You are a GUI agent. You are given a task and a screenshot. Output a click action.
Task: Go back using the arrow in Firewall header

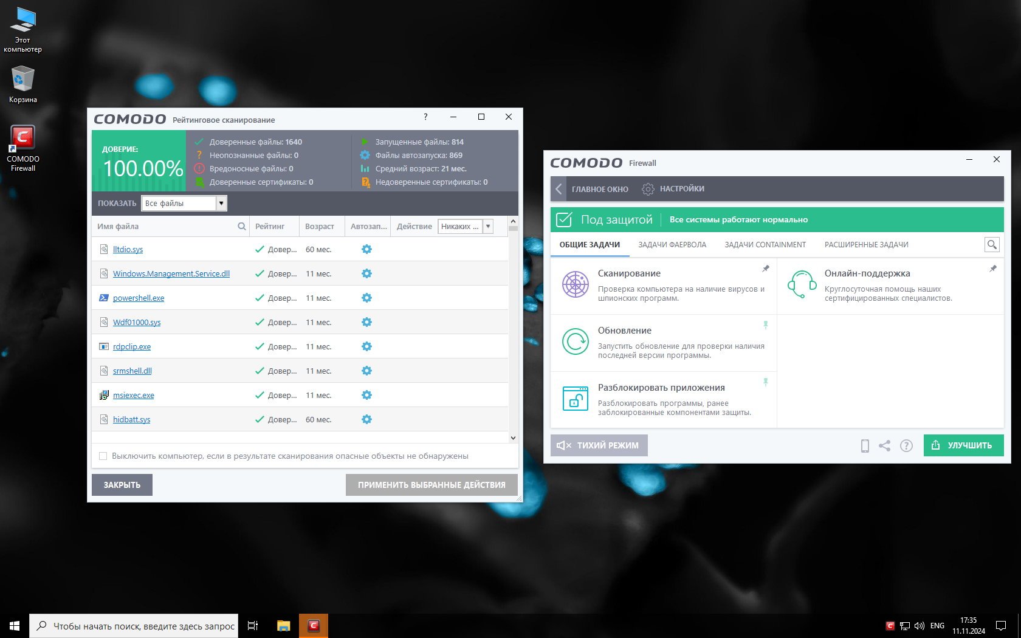coord(559,189)
